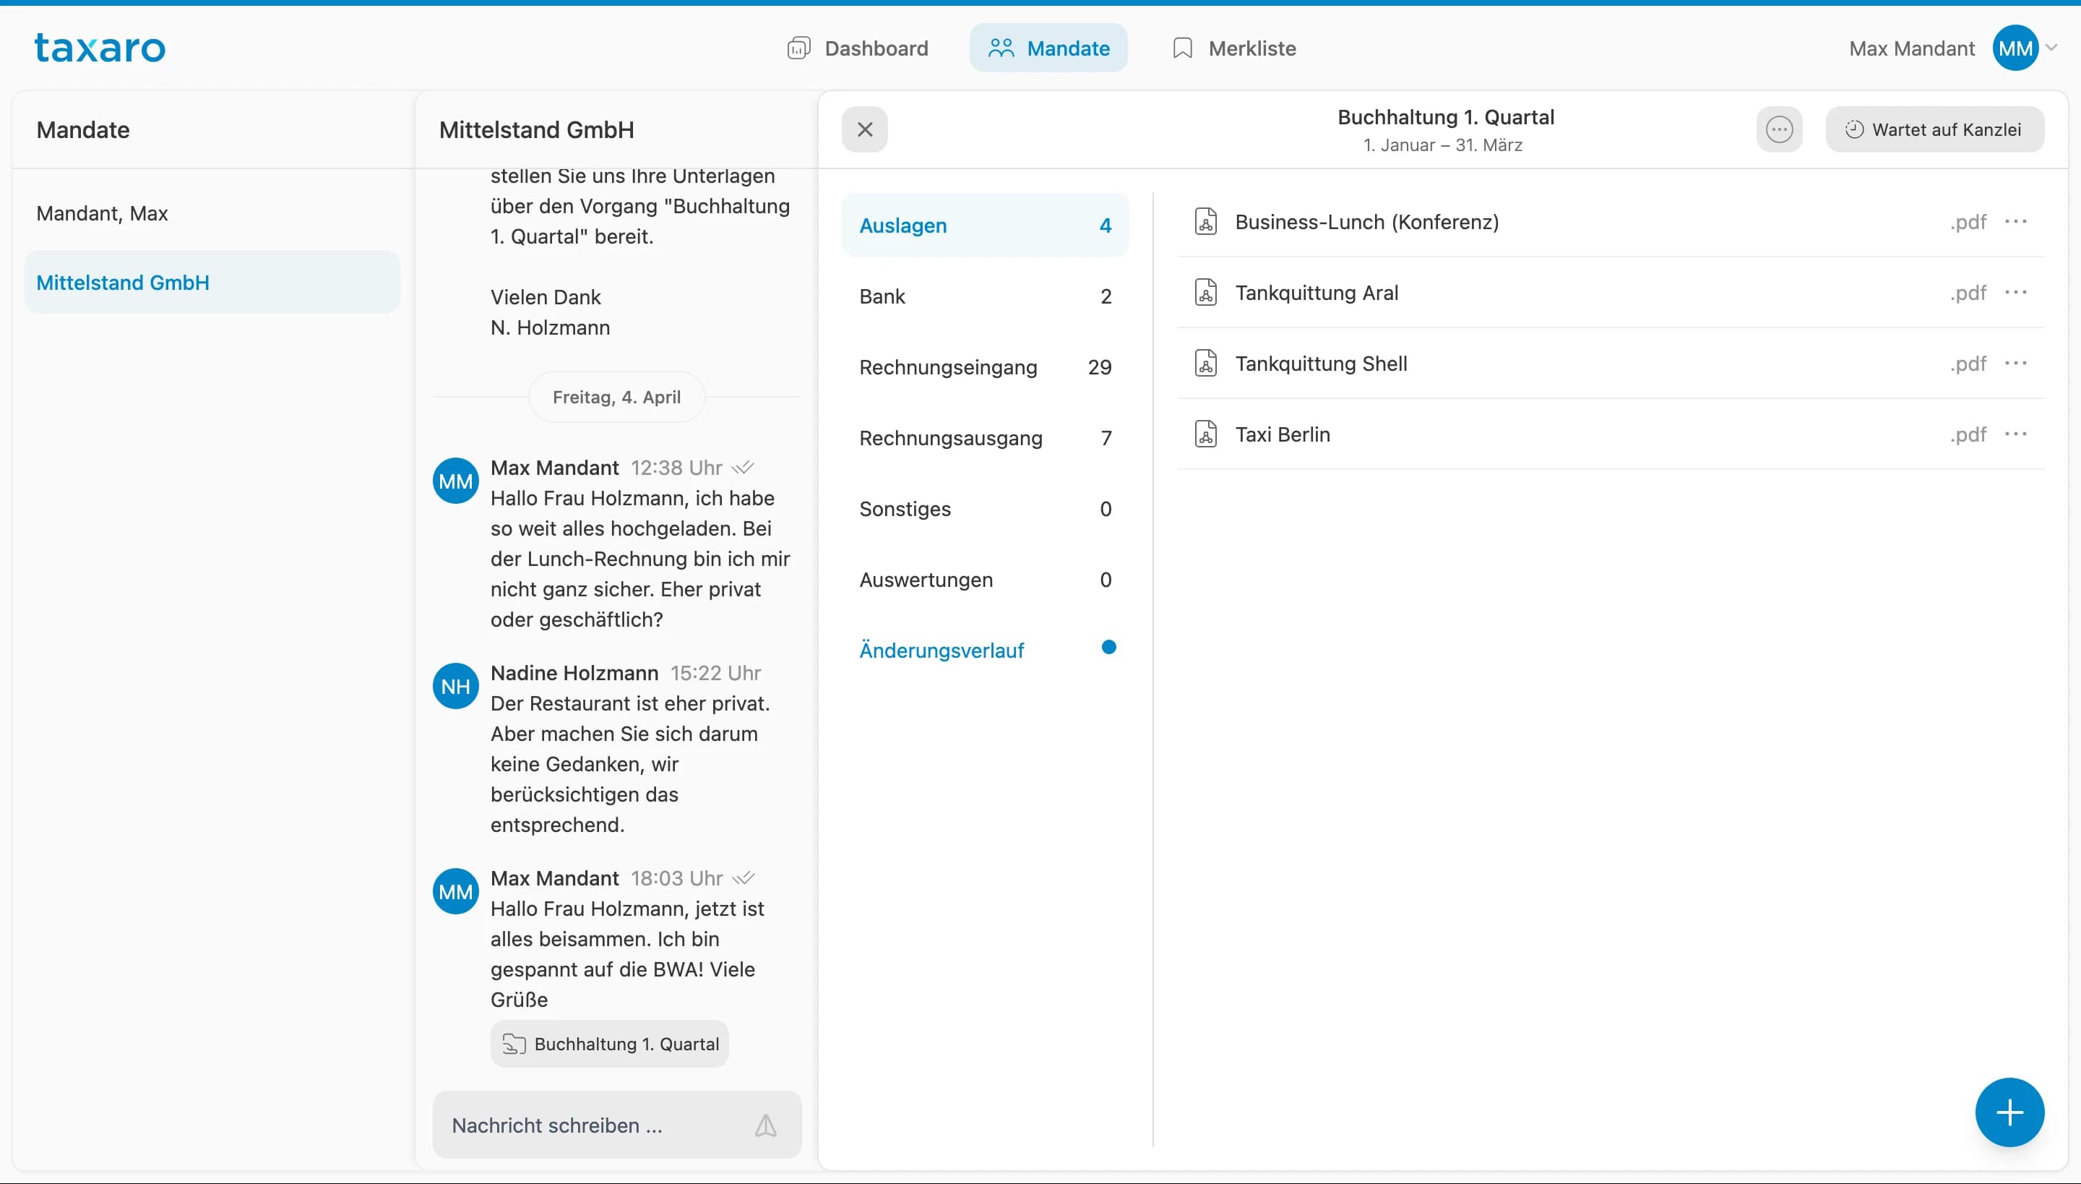Screen dimensions: 2081x1184
Task: Open the Änderungsverlauf link
Action: coord(942,650)
